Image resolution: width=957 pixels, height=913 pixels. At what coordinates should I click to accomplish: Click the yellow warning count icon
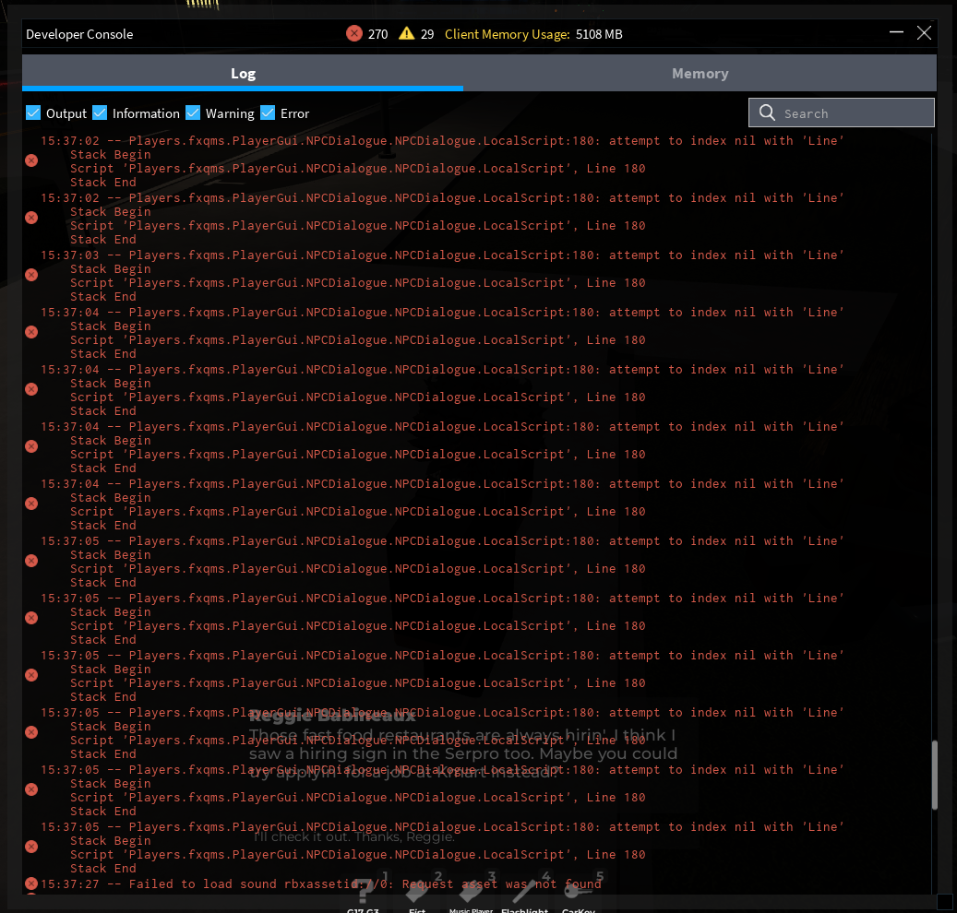[x=406, y=34]
